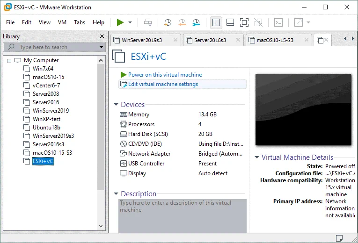
Task: Revert to snapshot toolbar icon
Action: [182, 22]
